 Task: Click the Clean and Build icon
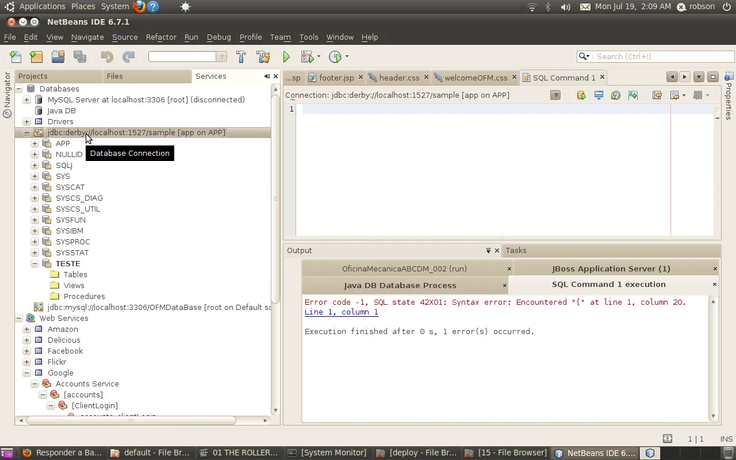(263, 56)
